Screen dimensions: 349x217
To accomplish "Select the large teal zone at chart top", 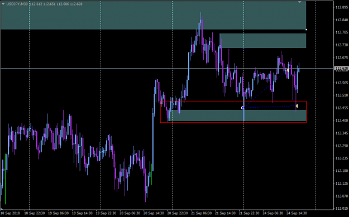I will click(x=154, y=16).
